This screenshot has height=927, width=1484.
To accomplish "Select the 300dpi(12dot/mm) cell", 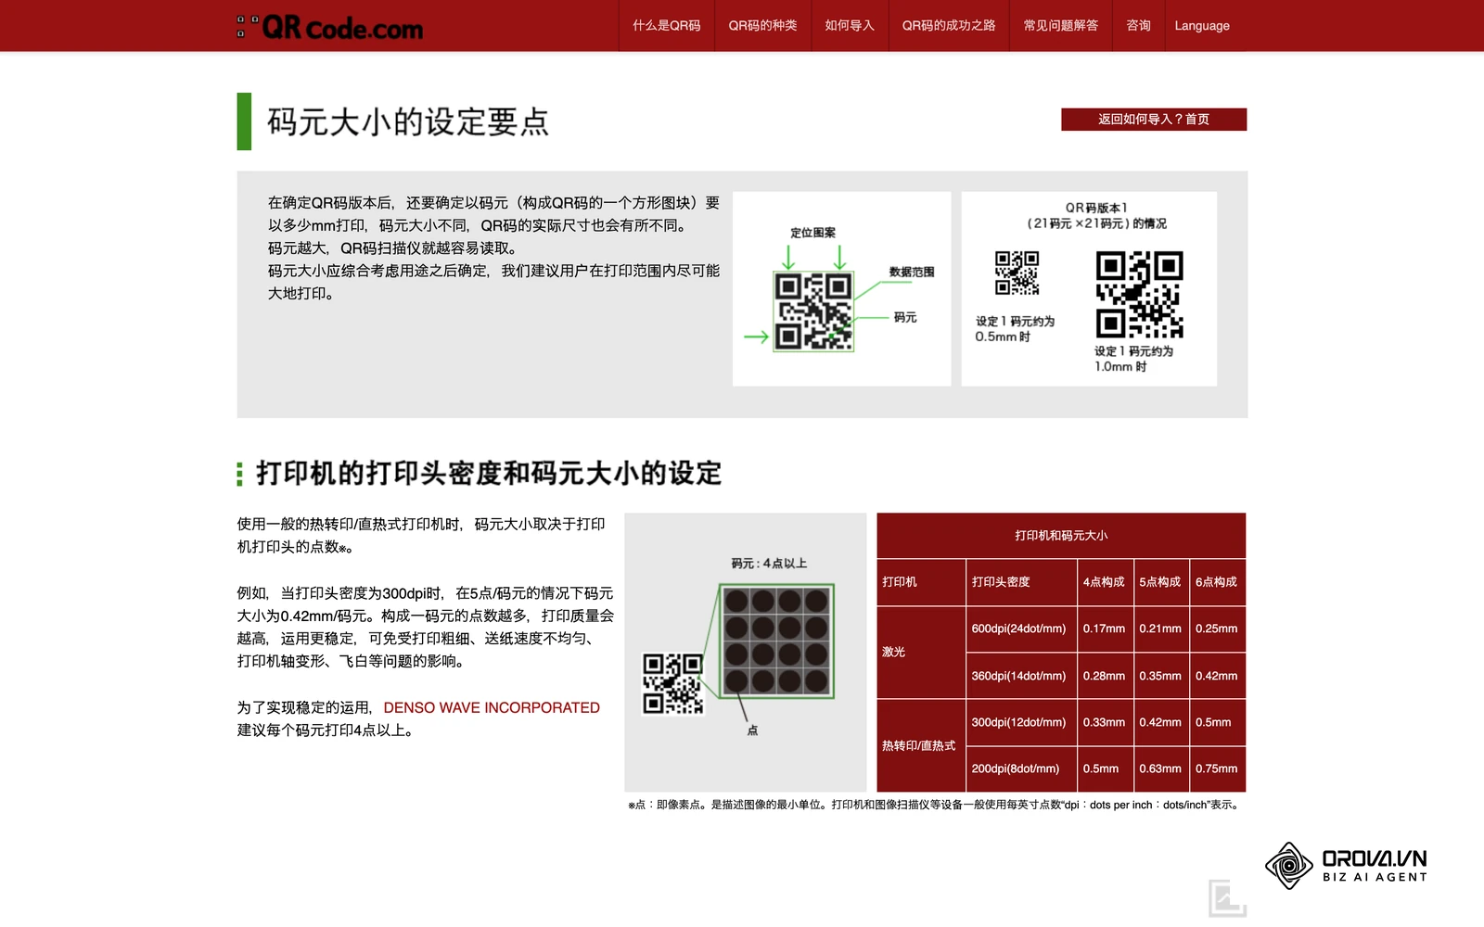I will point(1021,722).
